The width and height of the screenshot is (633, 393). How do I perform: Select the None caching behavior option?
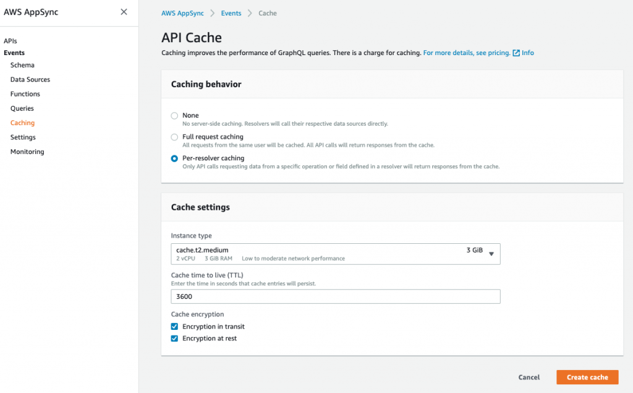[174, 116]
